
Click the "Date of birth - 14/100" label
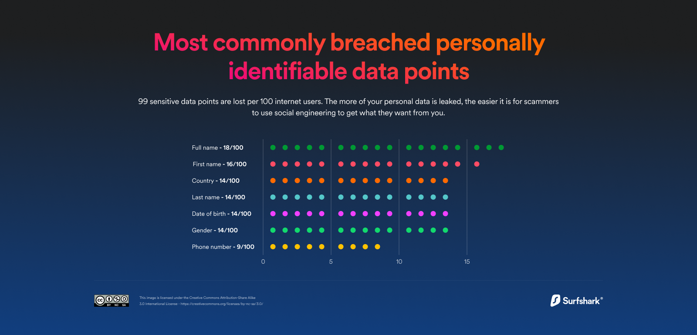pos(221,214)
